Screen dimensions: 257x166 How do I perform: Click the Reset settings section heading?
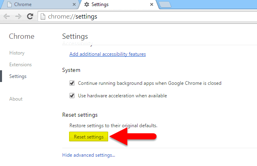pyautogui.click(x=80, y=115)
